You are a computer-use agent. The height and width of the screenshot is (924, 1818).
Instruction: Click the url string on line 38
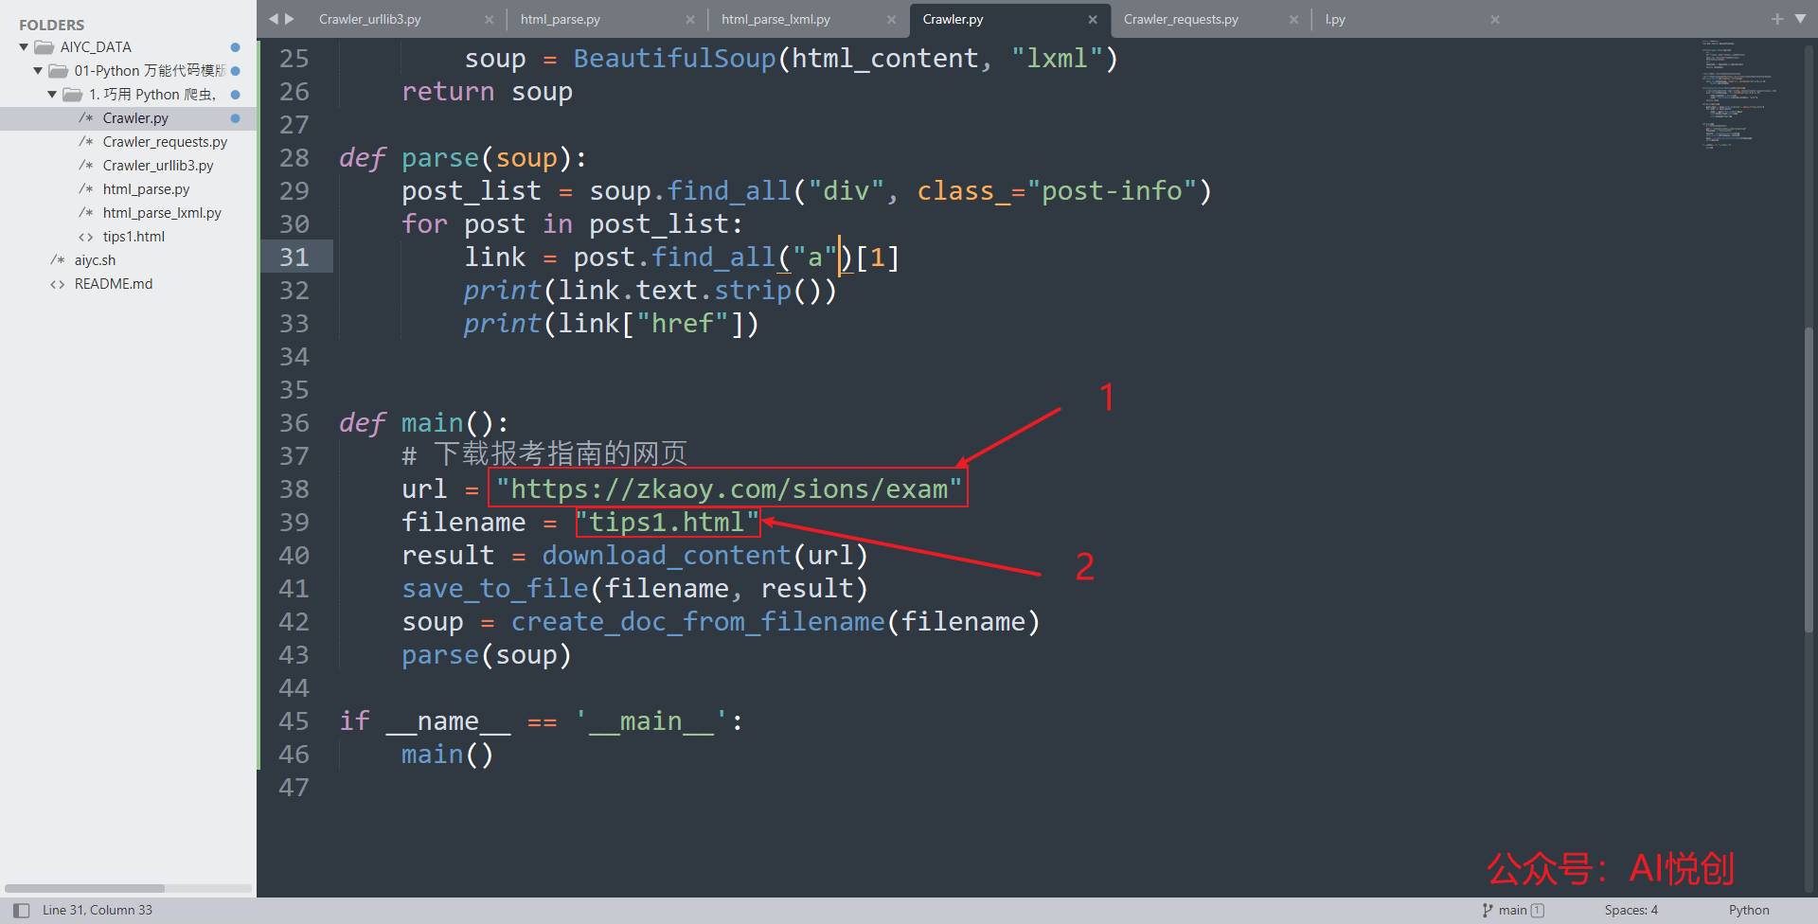(728, 489)
